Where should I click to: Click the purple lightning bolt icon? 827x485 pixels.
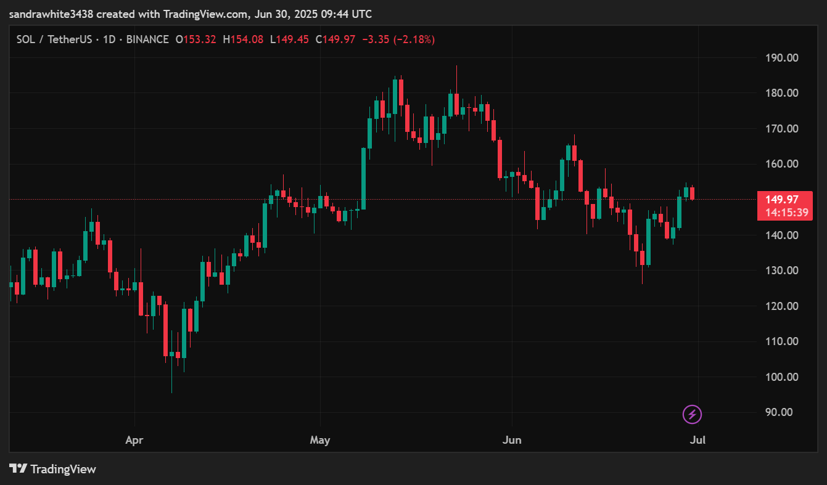click(x=692, y=414)
